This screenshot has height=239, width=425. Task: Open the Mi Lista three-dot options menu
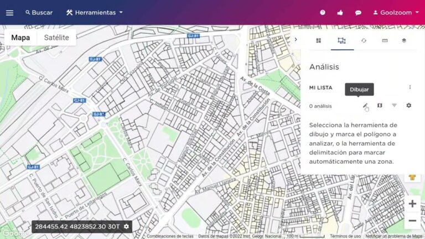(x=410, y=87)
